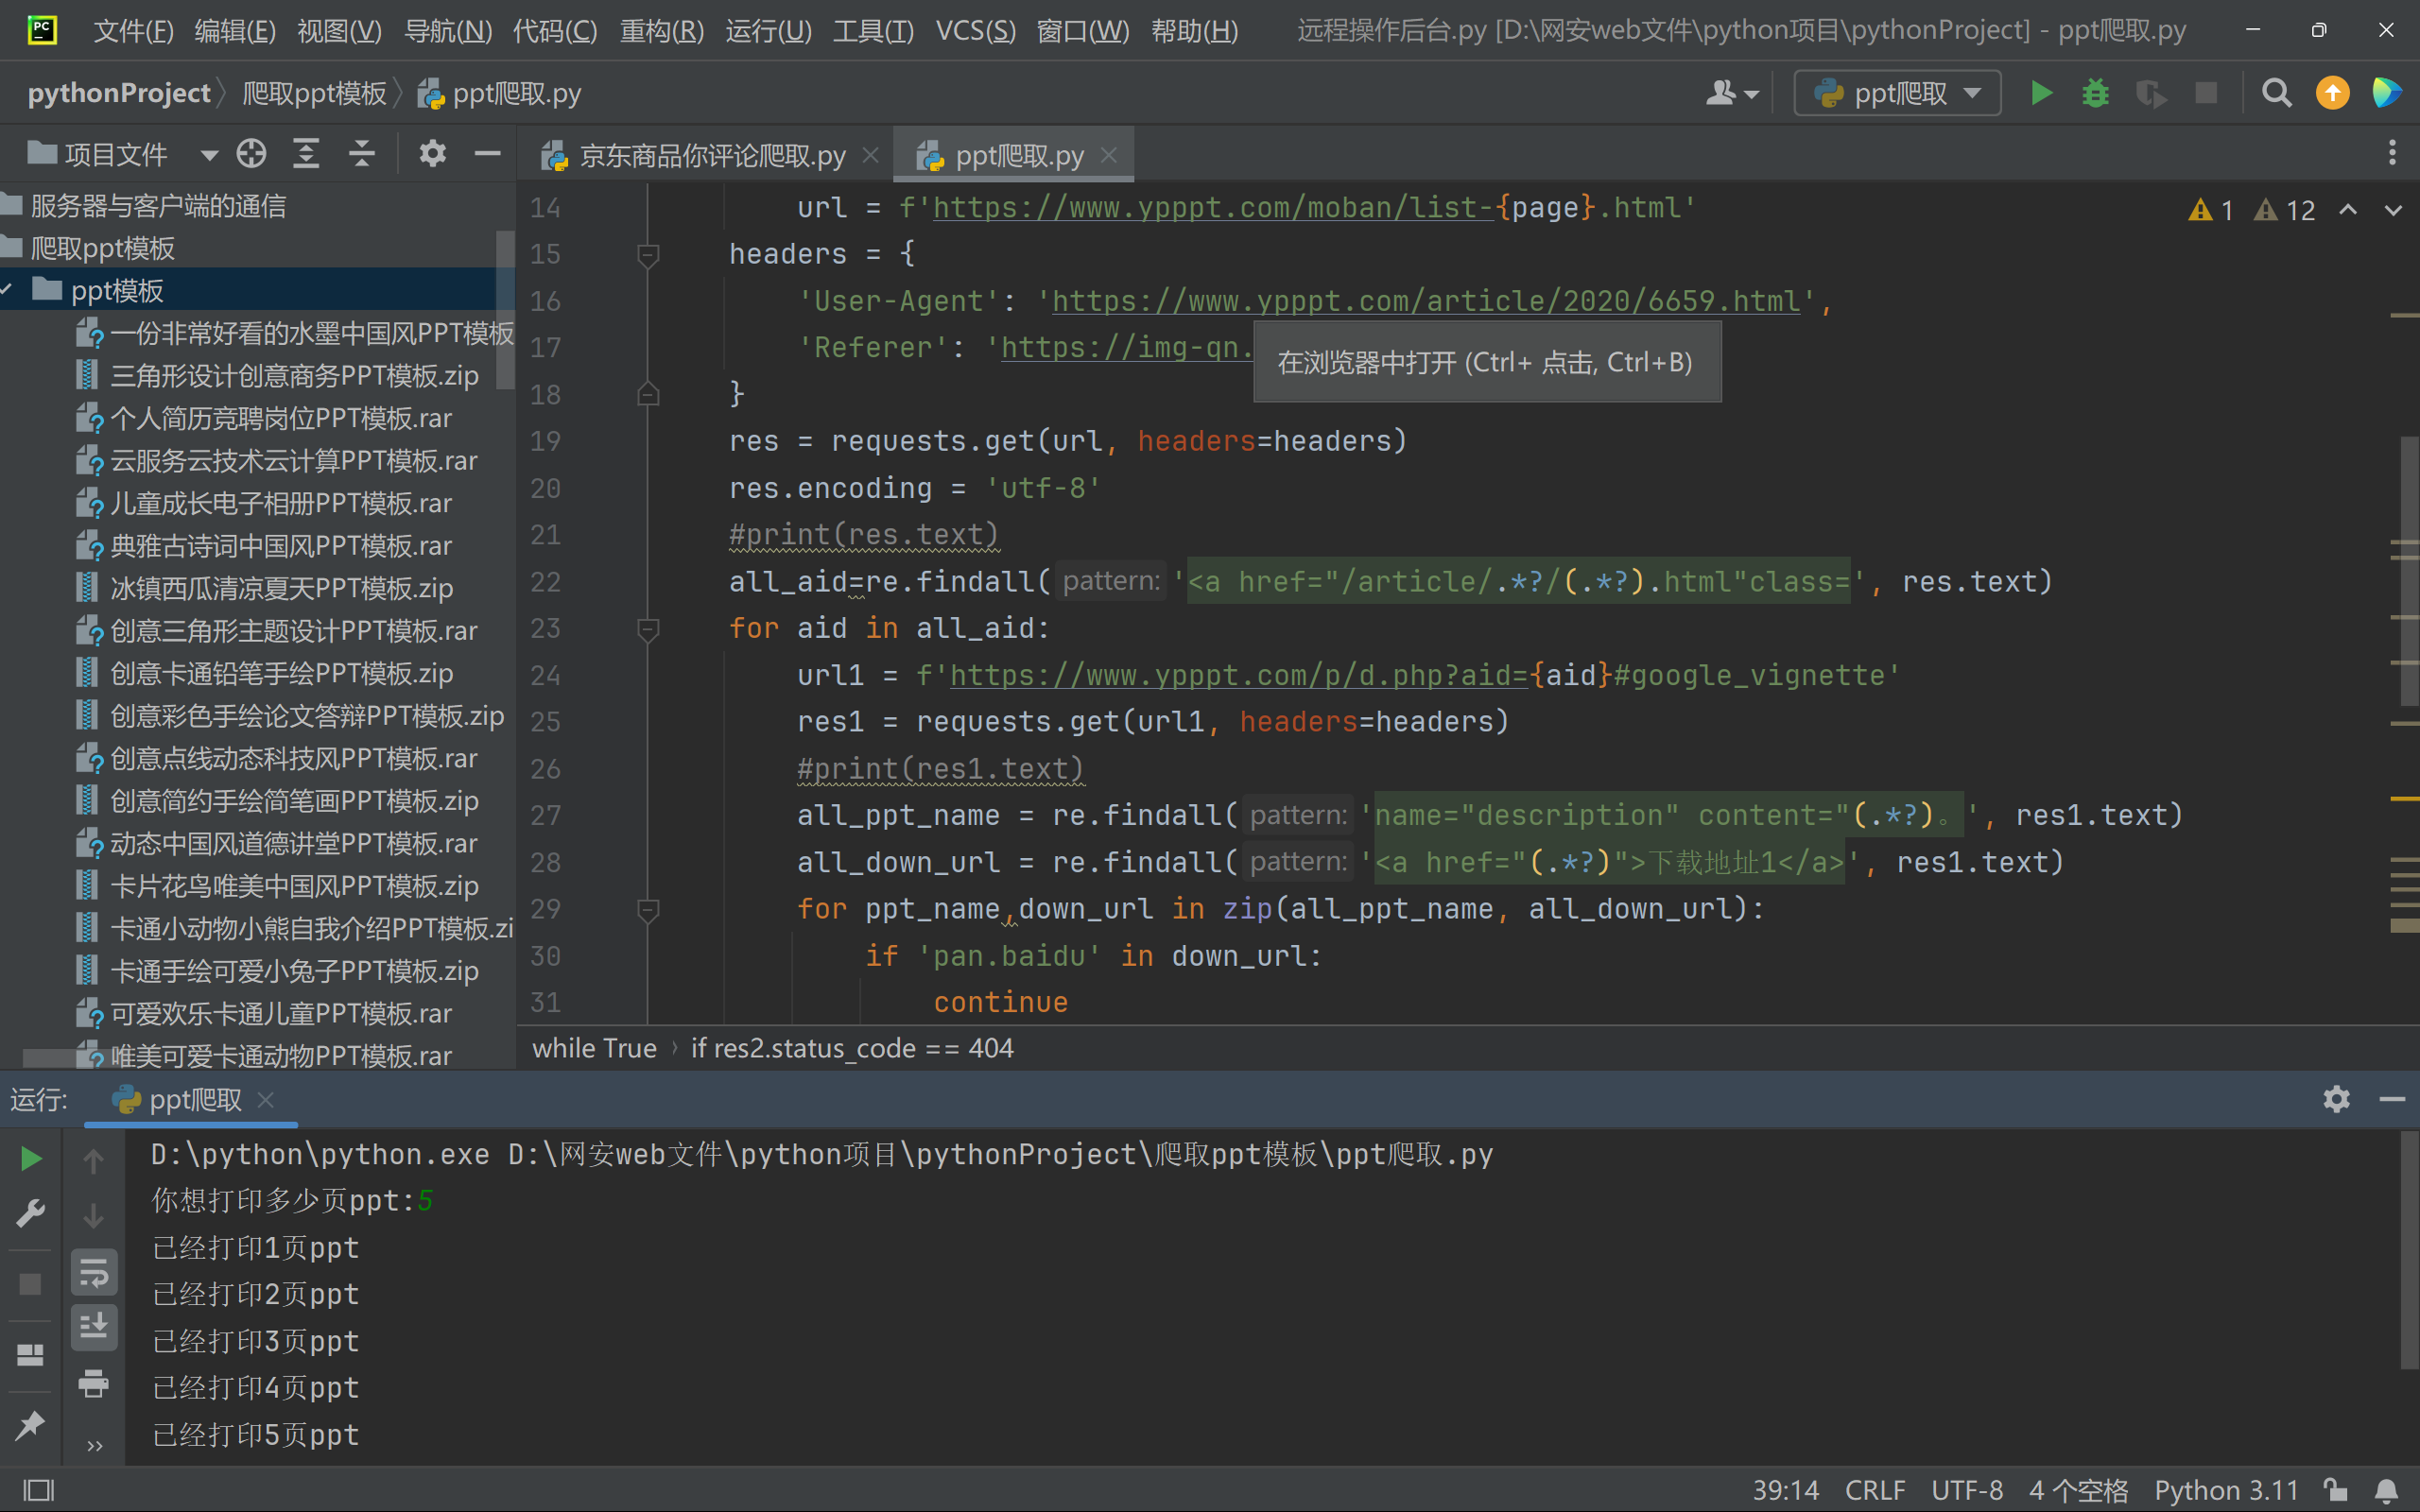The width and height of the screenshot is (2420, 1512).
Task: Start debugging with the bug icon
Action: tap(2096, 93)
